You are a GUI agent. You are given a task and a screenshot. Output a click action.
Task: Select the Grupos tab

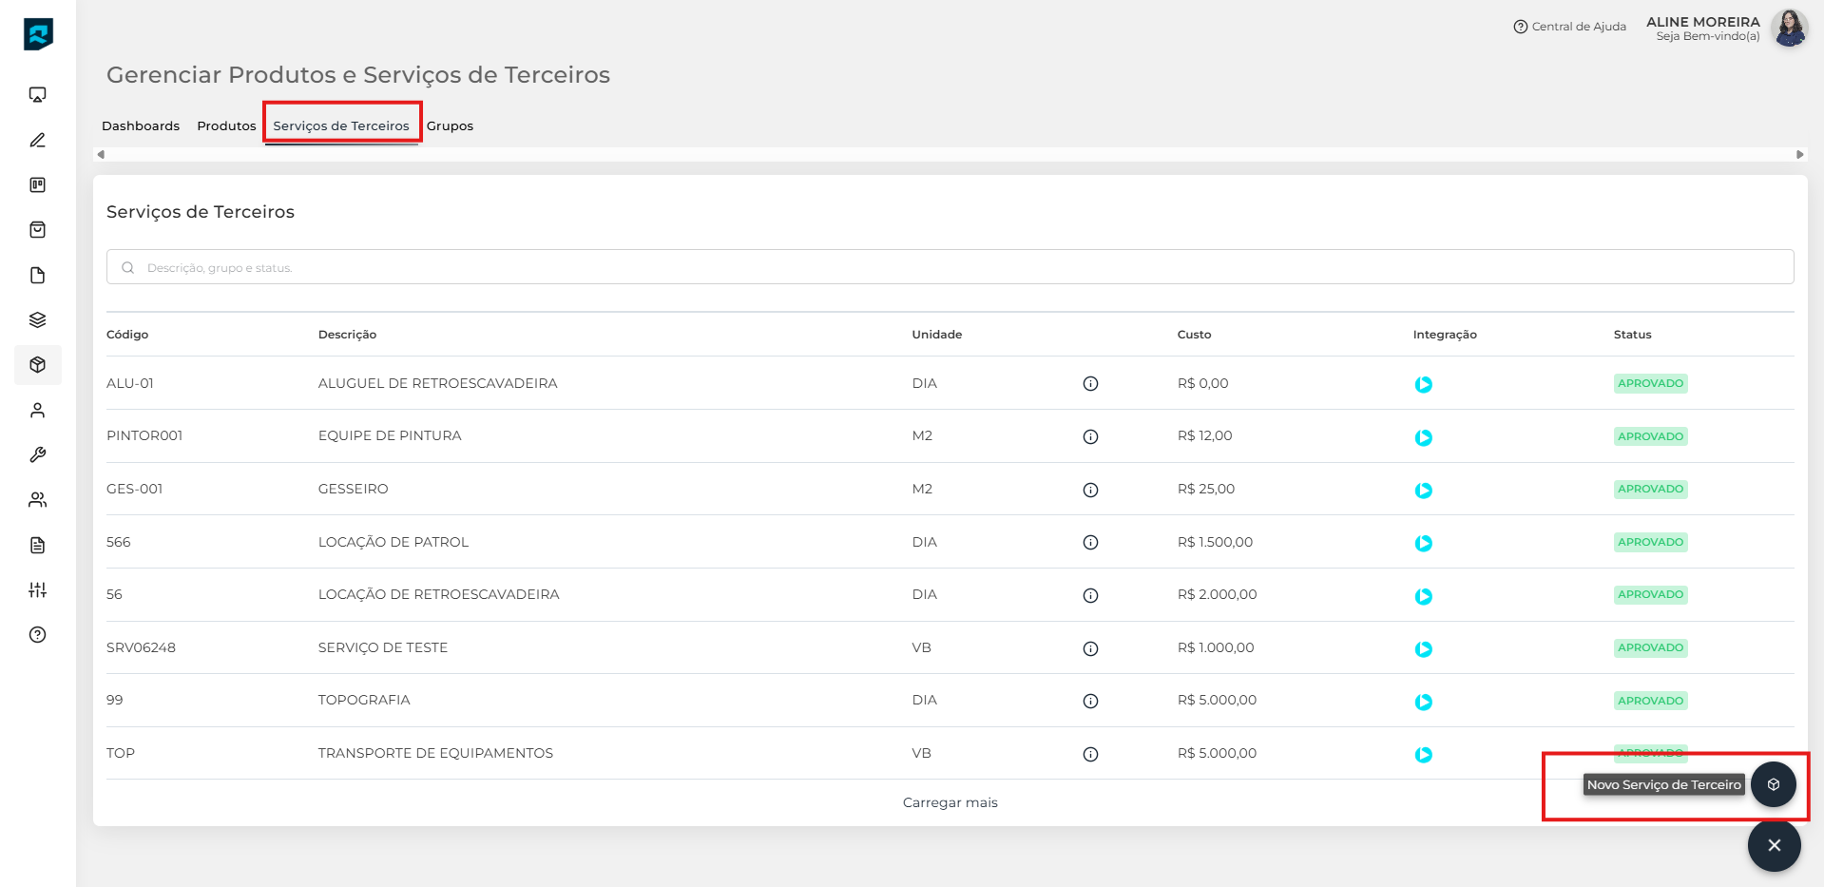[x=450, y=126]
